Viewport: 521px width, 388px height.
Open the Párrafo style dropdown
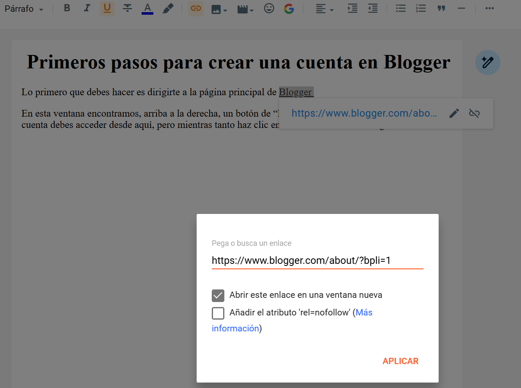(24, 9)
